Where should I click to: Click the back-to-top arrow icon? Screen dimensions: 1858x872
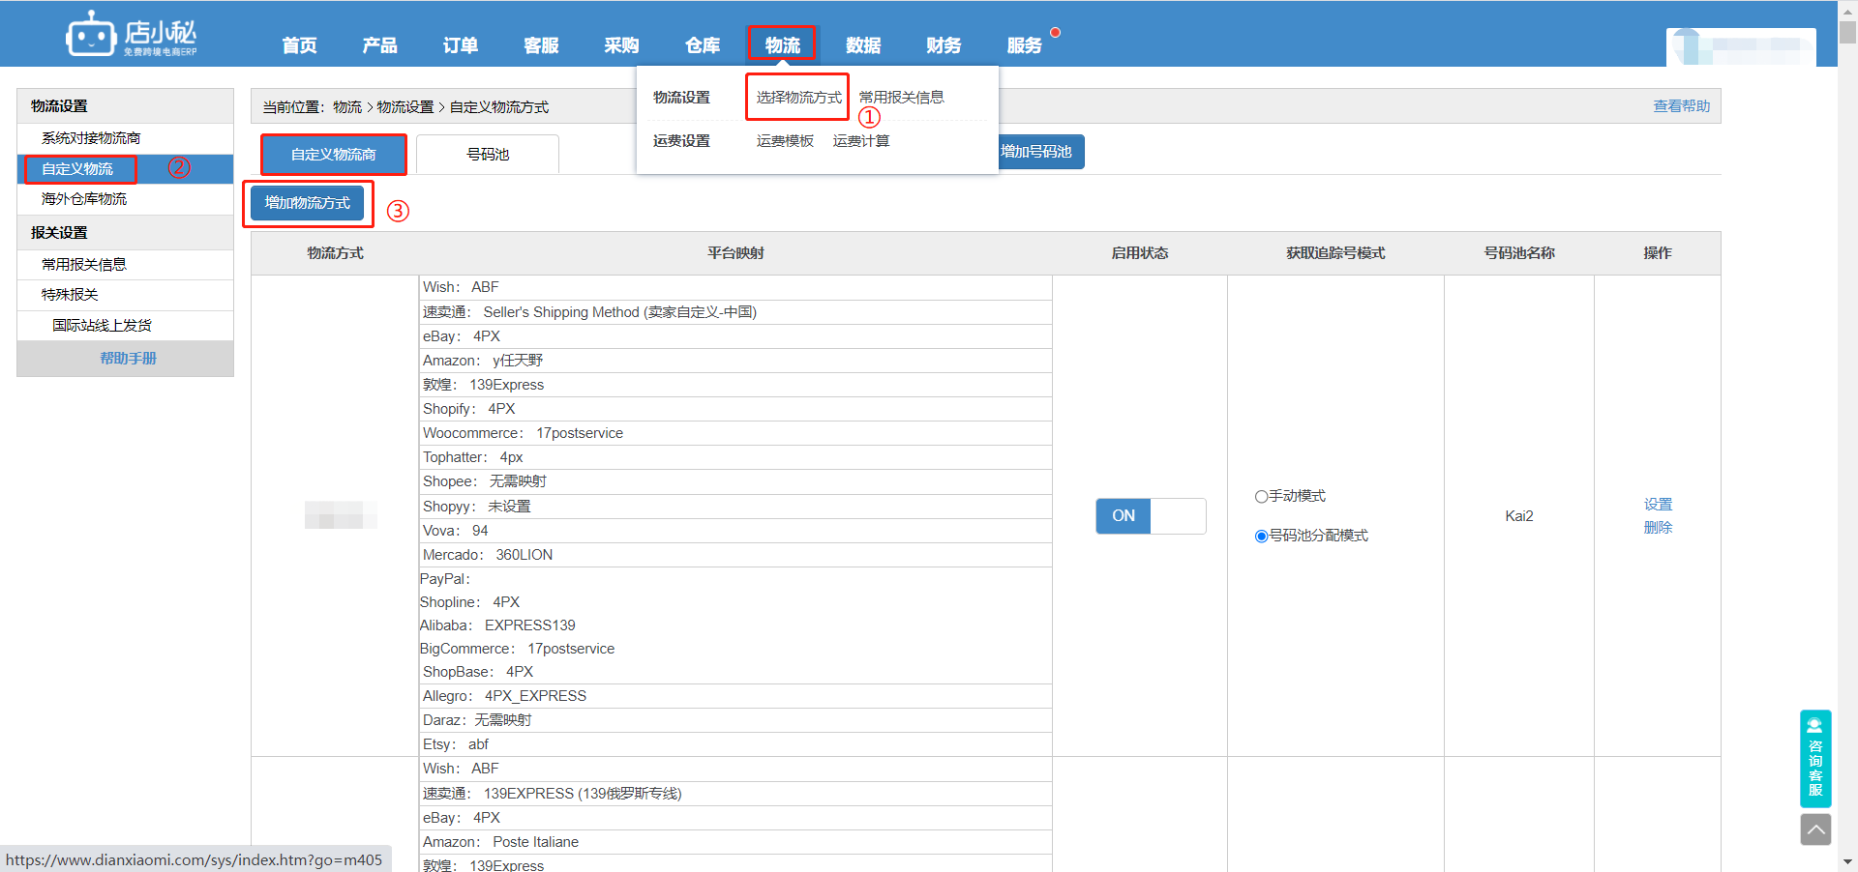[x=1815, y=829]
